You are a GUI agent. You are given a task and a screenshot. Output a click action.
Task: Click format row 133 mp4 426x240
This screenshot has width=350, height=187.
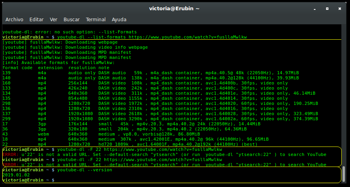click(x=145, y=88)
